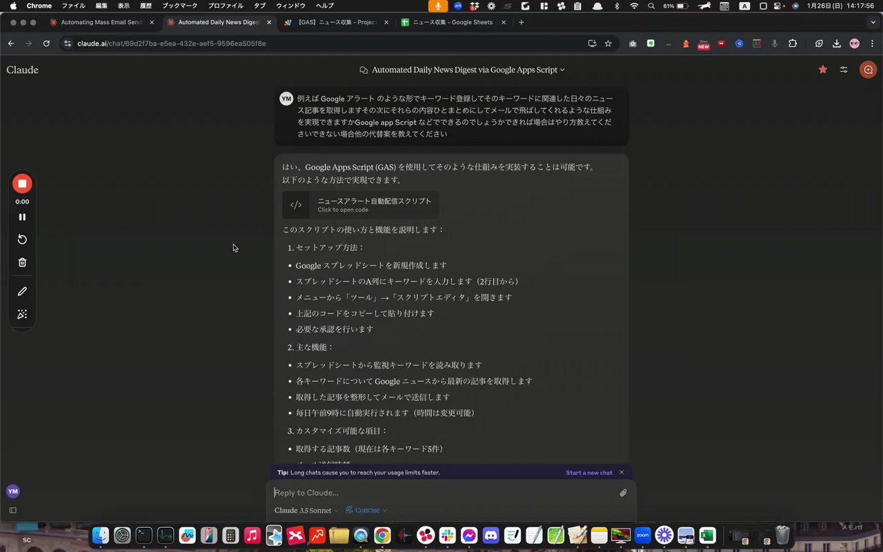Restart recording with the circular arrow icon
This screenshot has height=552, width=883.
point(22,239)
